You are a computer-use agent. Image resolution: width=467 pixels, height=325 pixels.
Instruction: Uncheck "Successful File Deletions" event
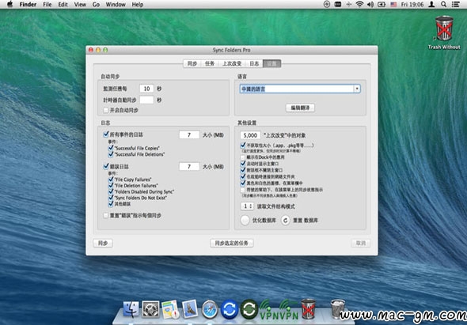111,154
